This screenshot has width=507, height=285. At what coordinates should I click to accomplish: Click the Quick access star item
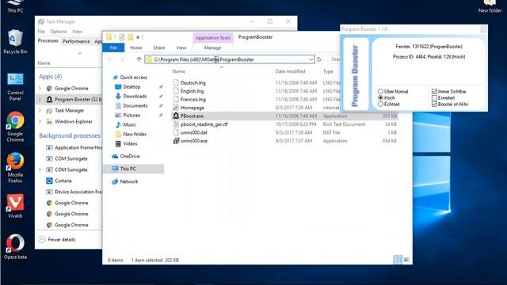tap(130, 78)
